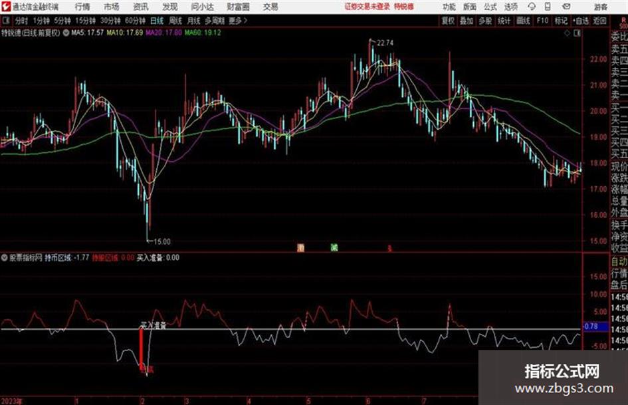The image size is (628, 405).
Task: Click the MA60: 19.12 label
Action: tap(203, 33)
